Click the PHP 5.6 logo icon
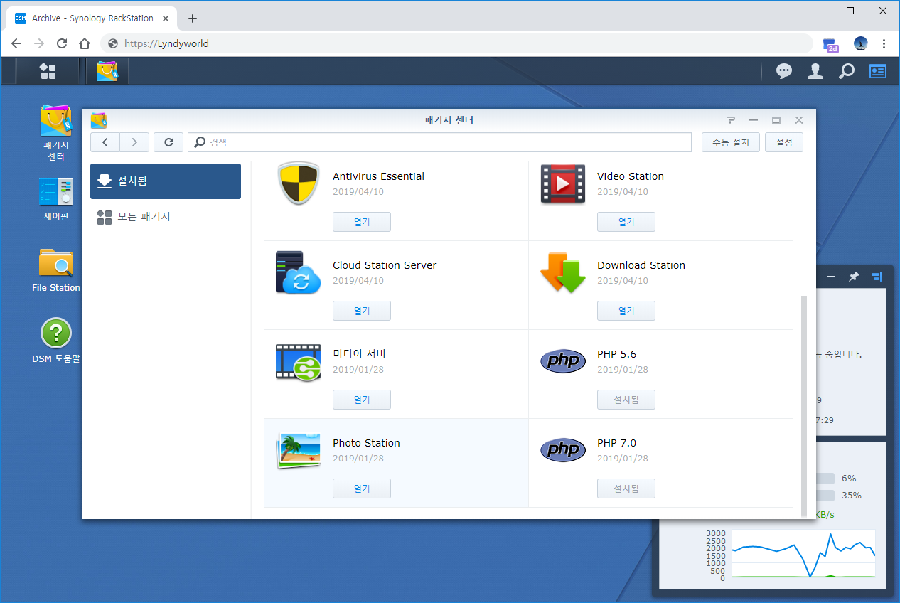This screenshot has width=900, height=603. tap(563, 361)
